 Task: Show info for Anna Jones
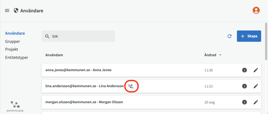pyautogui.click(x=245, y=70)
